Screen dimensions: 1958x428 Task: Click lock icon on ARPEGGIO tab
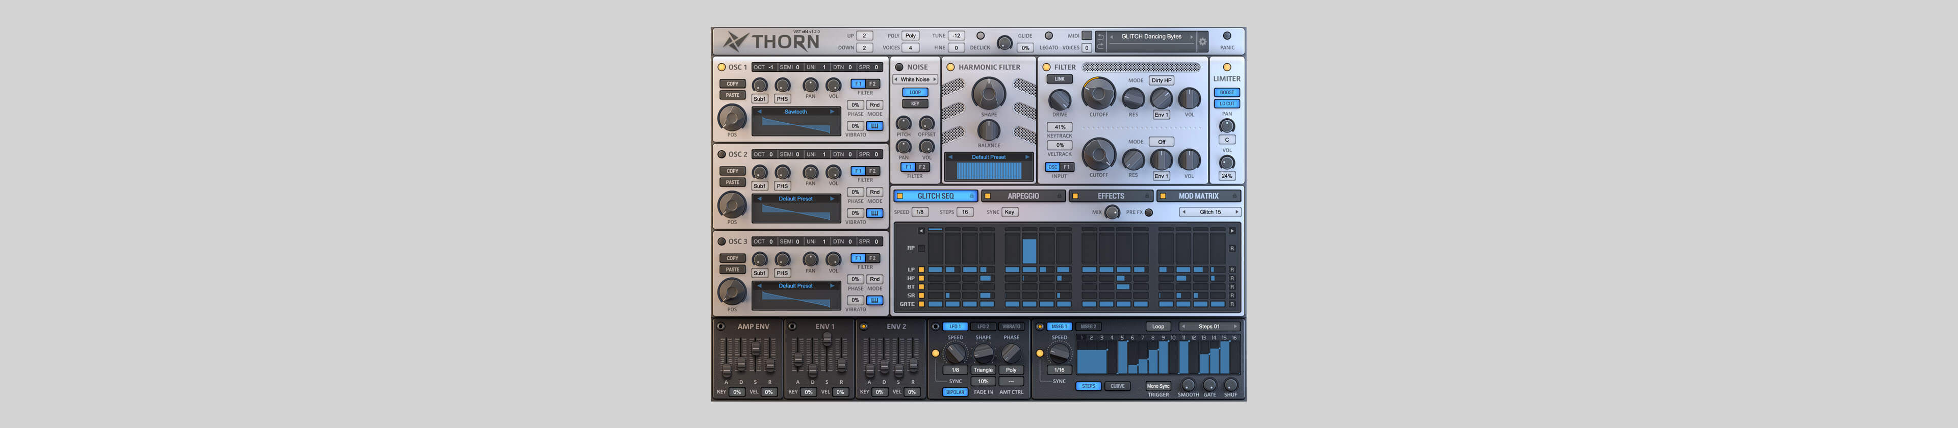click(x=1059, y=197)
